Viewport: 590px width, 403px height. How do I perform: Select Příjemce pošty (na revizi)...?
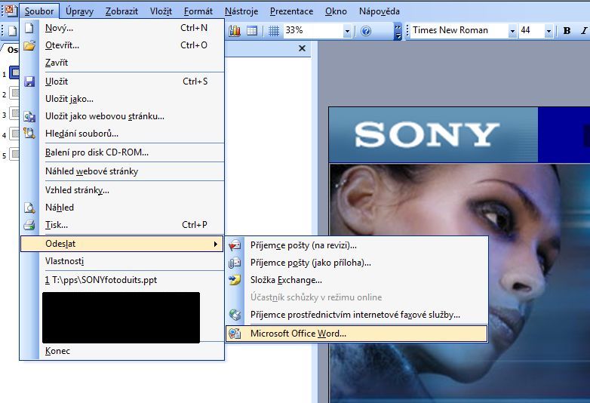(x=357, y=245)
